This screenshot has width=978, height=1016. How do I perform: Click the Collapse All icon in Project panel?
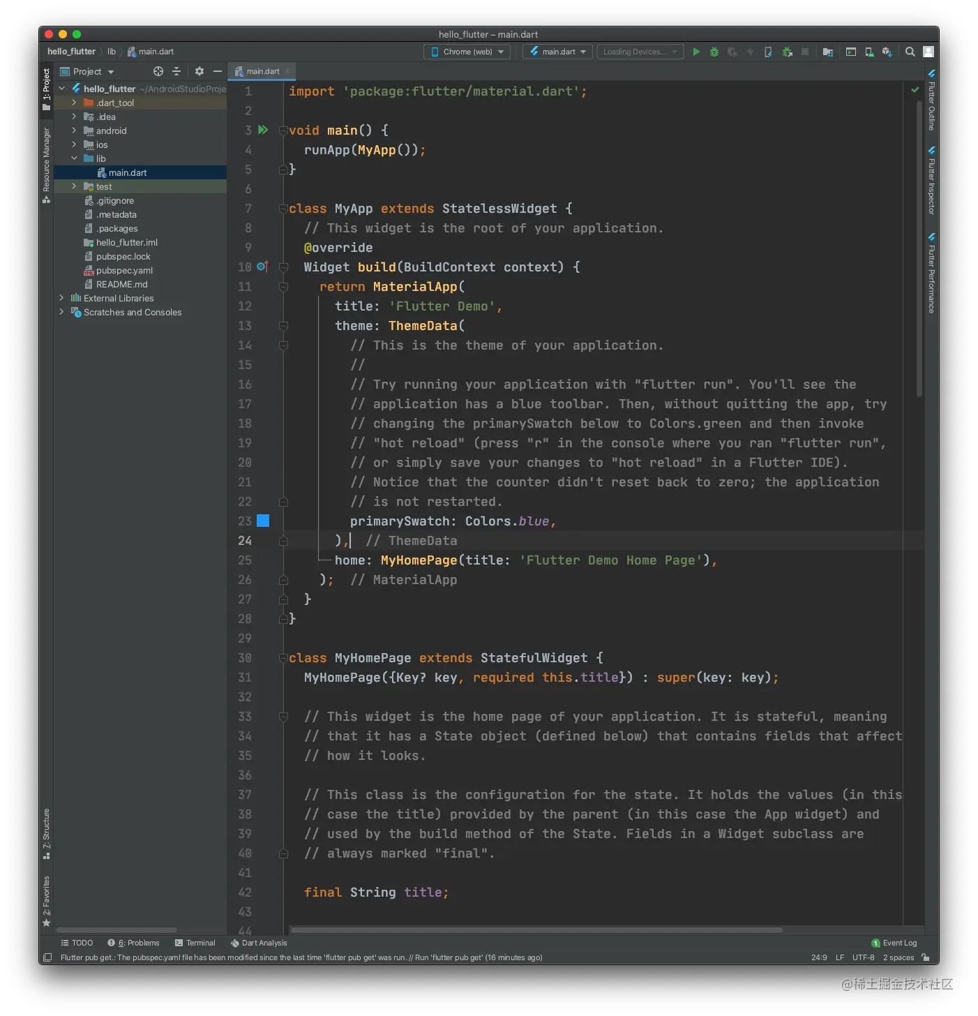pos(176,71)
